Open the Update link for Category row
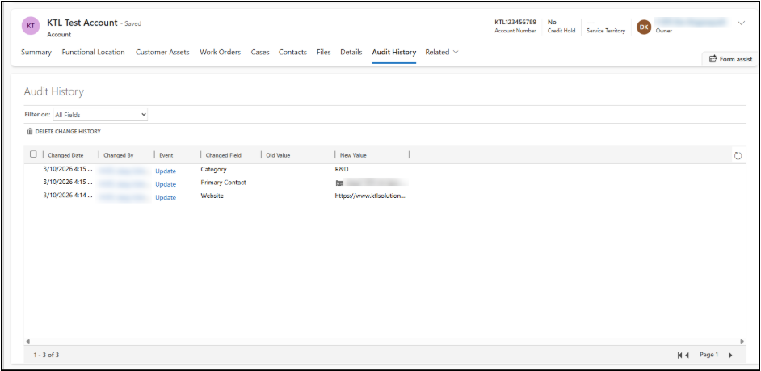This screenshot has width=761, height=371. tap(166, 171)
